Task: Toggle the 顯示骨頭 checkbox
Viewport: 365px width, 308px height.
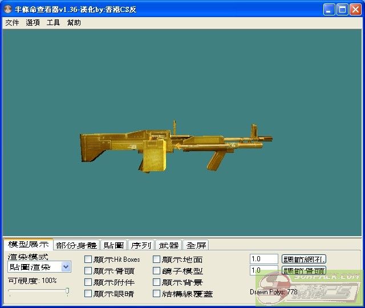Action: click(x=88, y=271)
